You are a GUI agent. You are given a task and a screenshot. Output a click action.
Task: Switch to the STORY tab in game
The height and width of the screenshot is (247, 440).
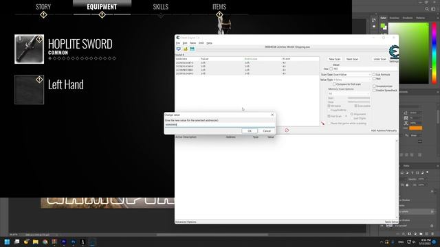(x=43, y=7)
